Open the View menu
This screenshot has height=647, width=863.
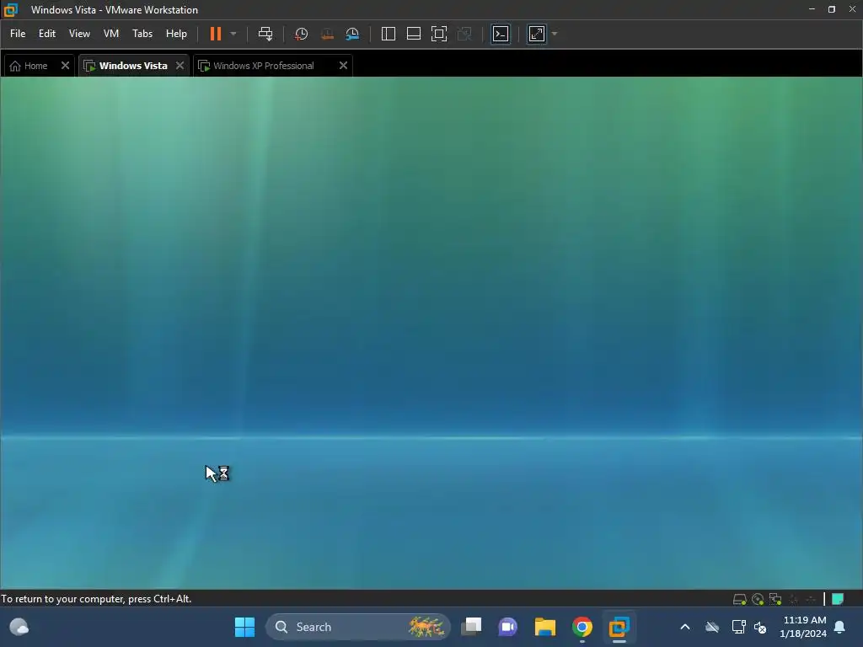pyautogui.click(x=79, y=34)
